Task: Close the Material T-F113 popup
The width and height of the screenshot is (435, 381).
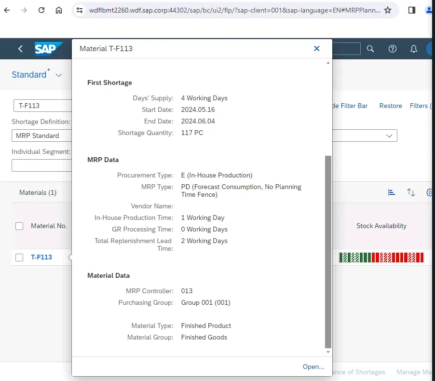Action: pos(317,48)
